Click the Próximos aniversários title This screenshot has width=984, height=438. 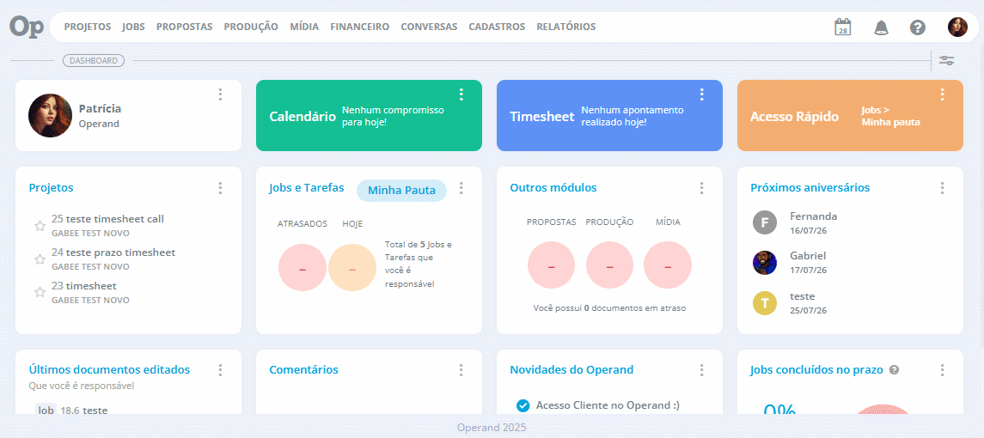[x=810, y=187]
